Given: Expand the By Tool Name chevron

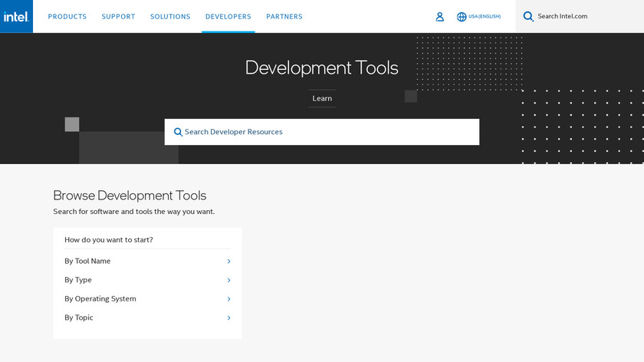Looking at the screenshot, I should point(228,262).
